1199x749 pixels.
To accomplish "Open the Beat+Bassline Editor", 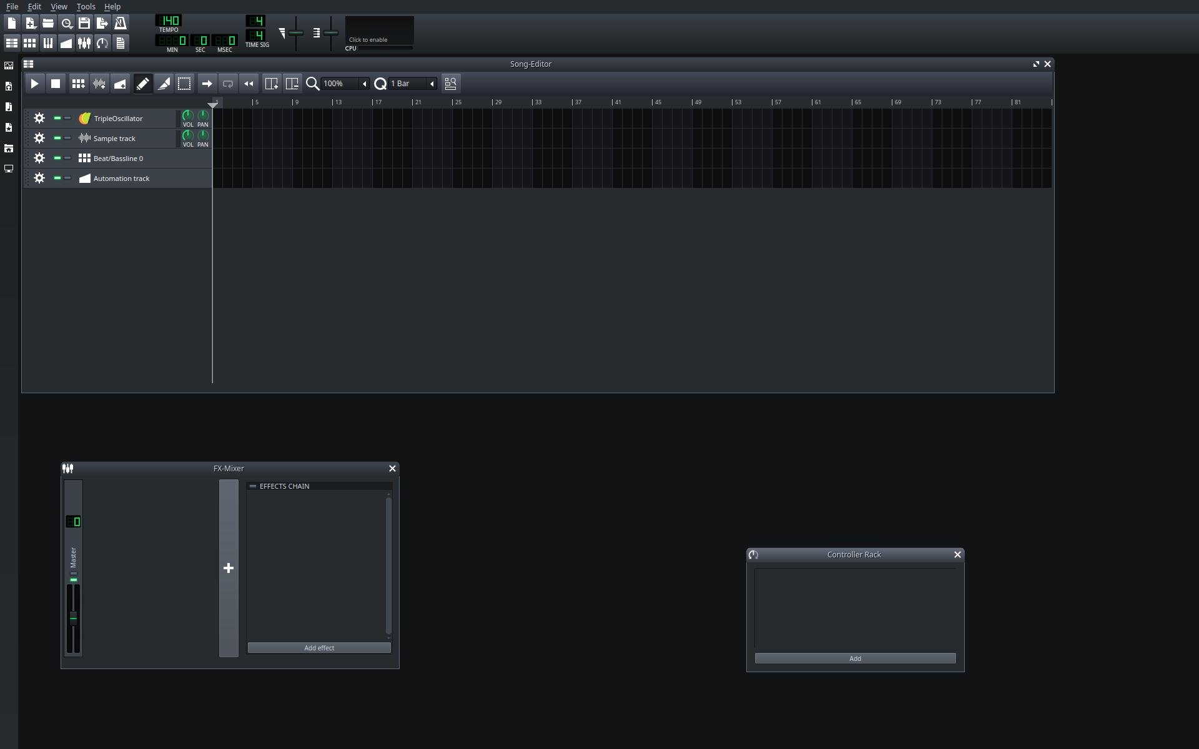I will pos(29,43).
